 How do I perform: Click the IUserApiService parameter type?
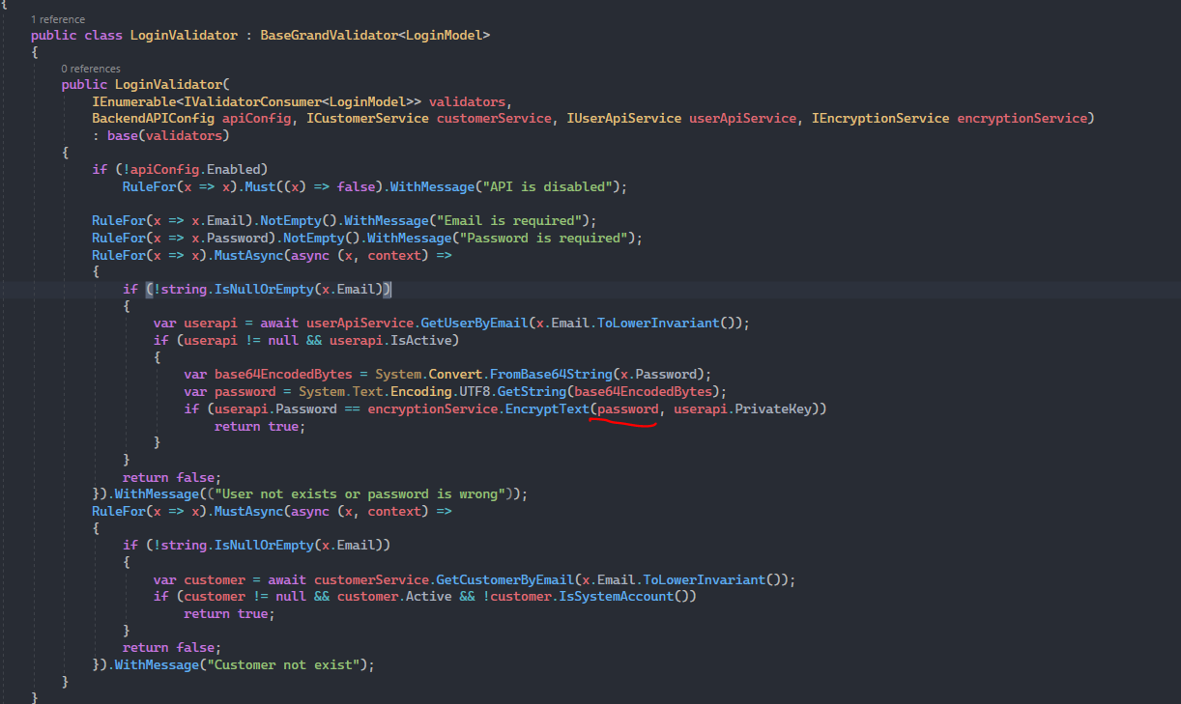coord(623,118)
